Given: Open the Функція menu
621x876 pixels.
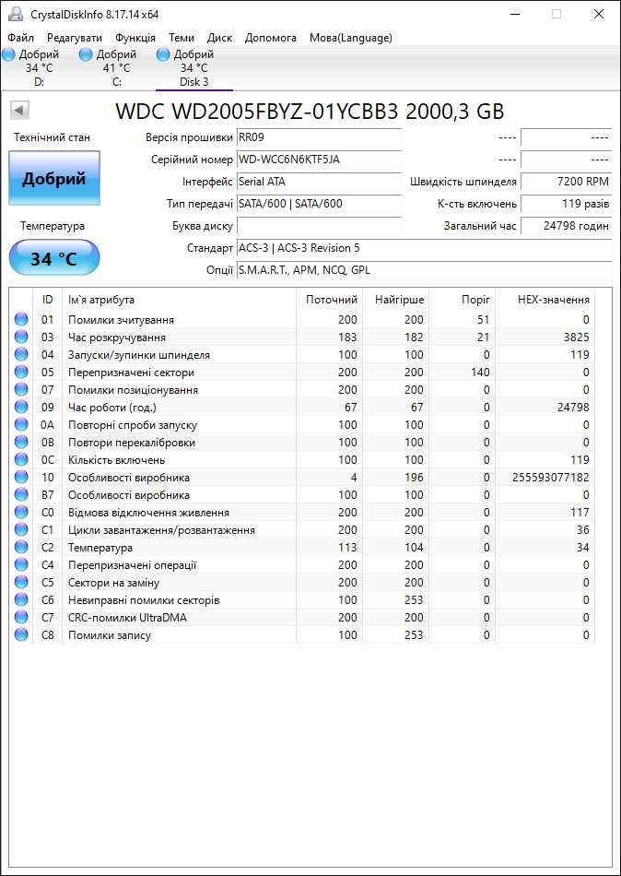Looking at the screenshot, I should 135,38.
